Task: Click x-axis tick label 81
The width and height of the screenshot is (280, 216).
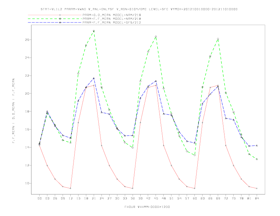Action: coord(249,198)
